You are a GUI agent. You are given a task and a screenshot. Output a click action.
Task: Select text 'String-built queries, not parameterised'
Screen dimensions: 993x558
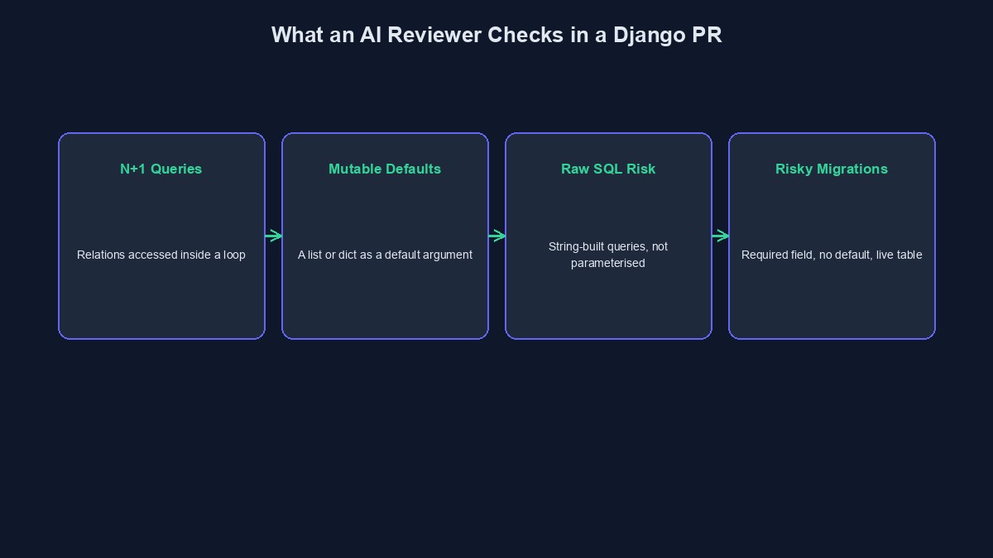[608, 255]
